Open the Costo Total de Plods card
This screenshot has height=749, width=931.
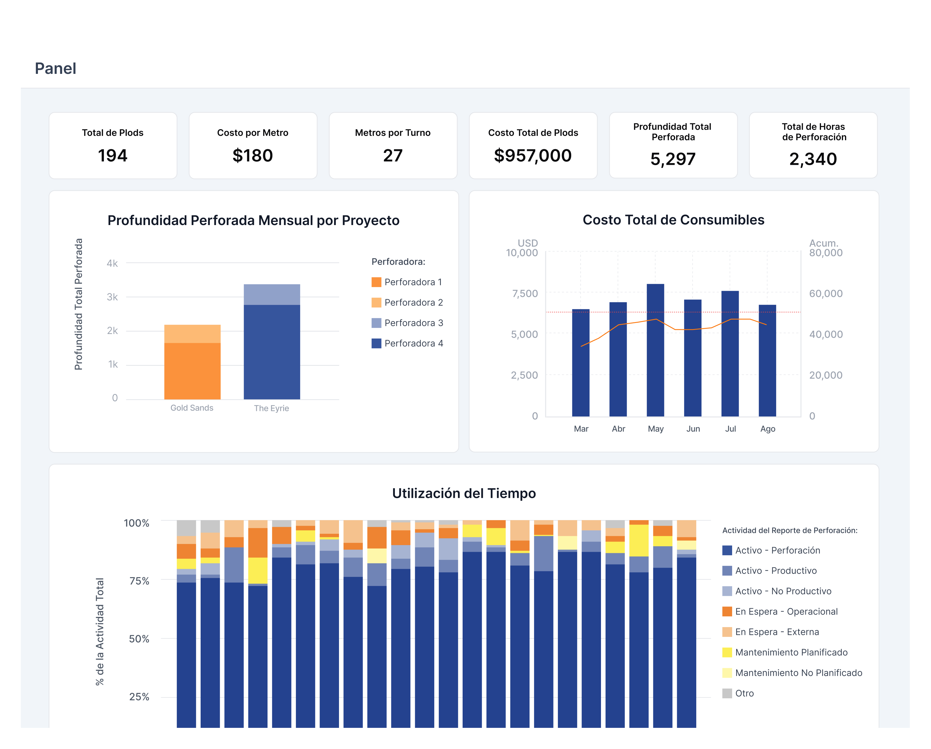[x=533, y=146]
